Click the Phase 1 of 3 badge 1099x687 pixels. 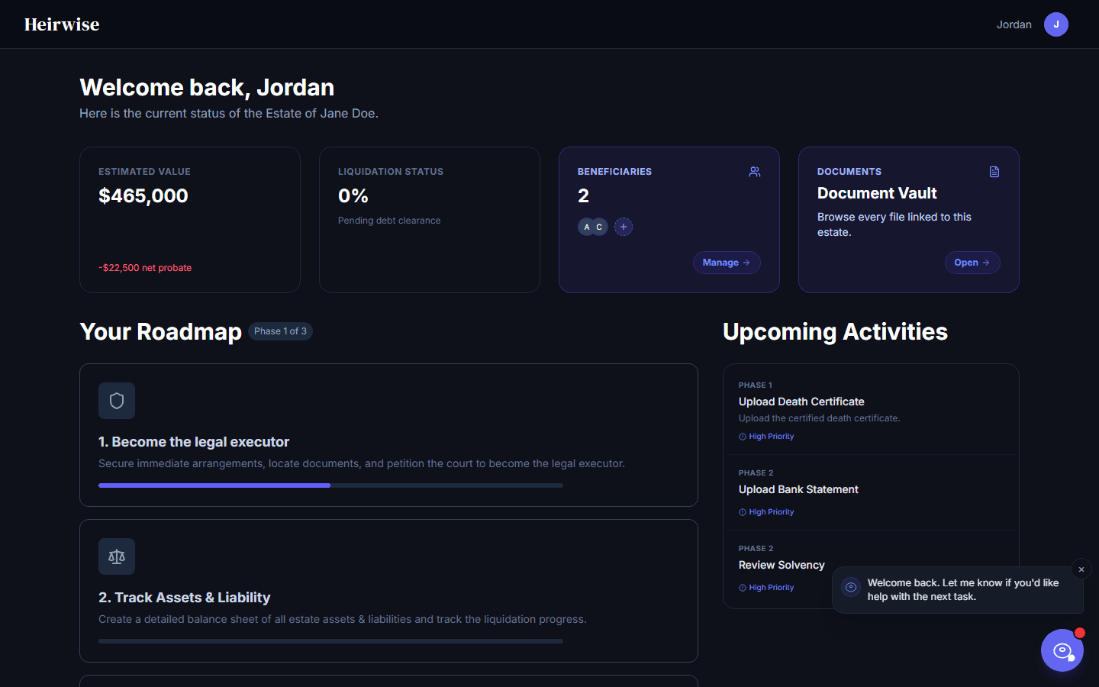coord(280,331)
